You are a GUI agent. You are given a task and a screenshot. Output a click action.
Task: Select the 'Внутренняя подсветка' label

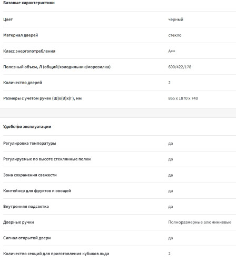point(26,206)
